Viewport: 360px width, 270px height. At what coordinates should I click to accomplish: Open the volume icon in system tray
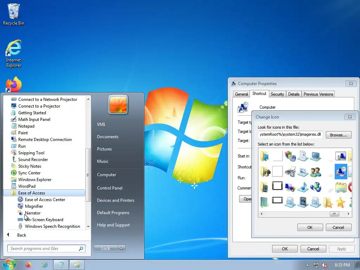324,265
